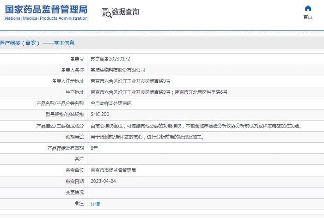
Task: Click the 首页 text label
Action: pos(308,17)
